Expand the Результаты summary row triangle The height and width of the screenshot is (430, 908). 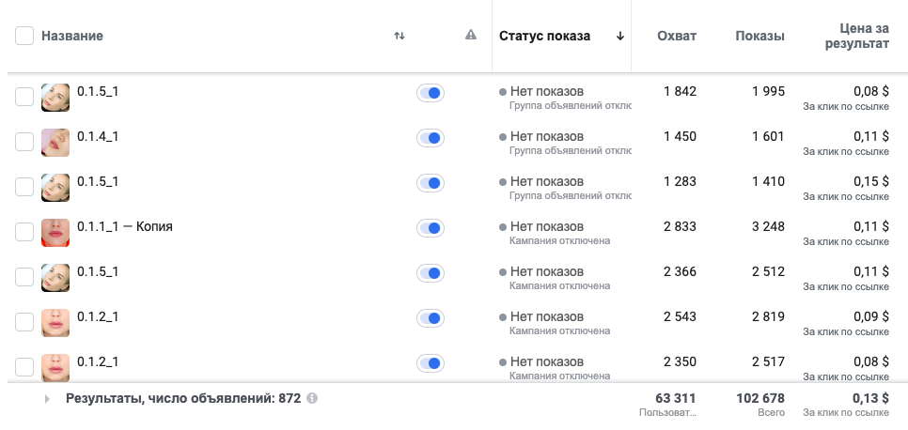[48, 399]
